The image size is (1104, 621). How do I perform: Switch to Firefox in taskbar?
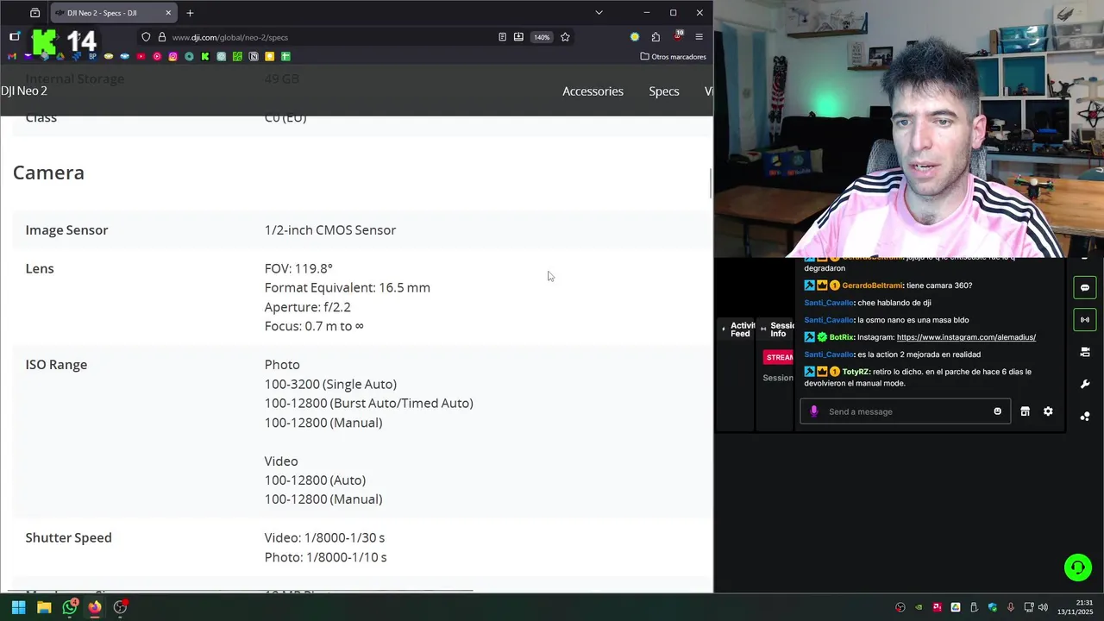pos(95,607)
